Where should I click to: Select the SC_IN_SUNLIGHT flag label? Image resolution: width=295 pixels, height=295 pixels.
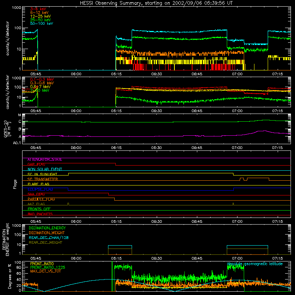42,174
